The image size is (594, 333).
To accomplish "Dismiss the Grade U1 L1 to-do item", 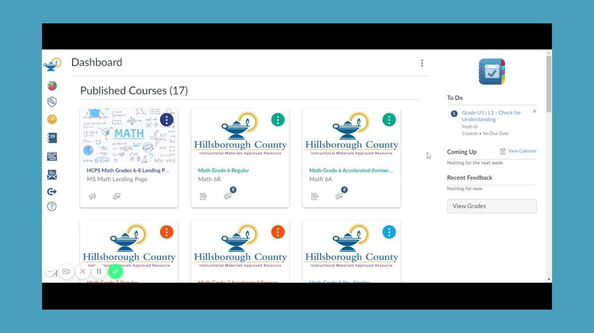I will click(x=534, y=112).
